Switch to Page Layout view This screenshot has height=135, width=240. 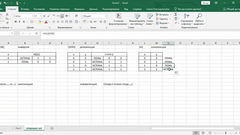click(203, 133)
